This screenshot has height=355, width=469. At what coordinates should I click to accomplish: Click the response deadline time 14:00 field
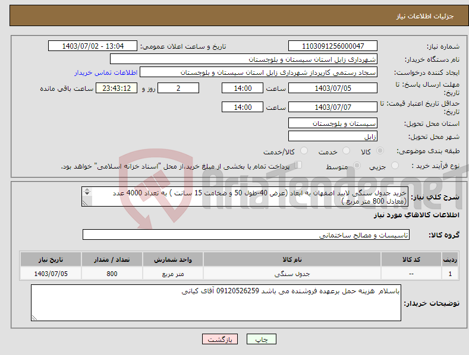click(243, 88)
